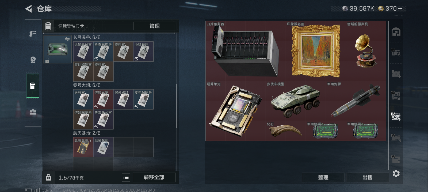The image size is (428, 192).
Task: Go back using the warehouse back arrow
Action: (x=29, y=9)
